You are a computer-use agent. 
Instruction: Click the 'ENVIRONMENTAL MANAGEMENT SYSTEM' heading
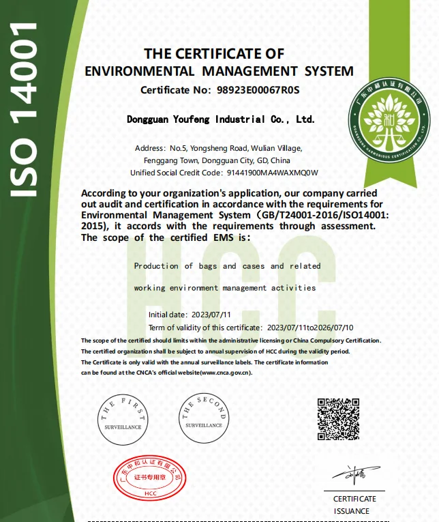[219, 71]
